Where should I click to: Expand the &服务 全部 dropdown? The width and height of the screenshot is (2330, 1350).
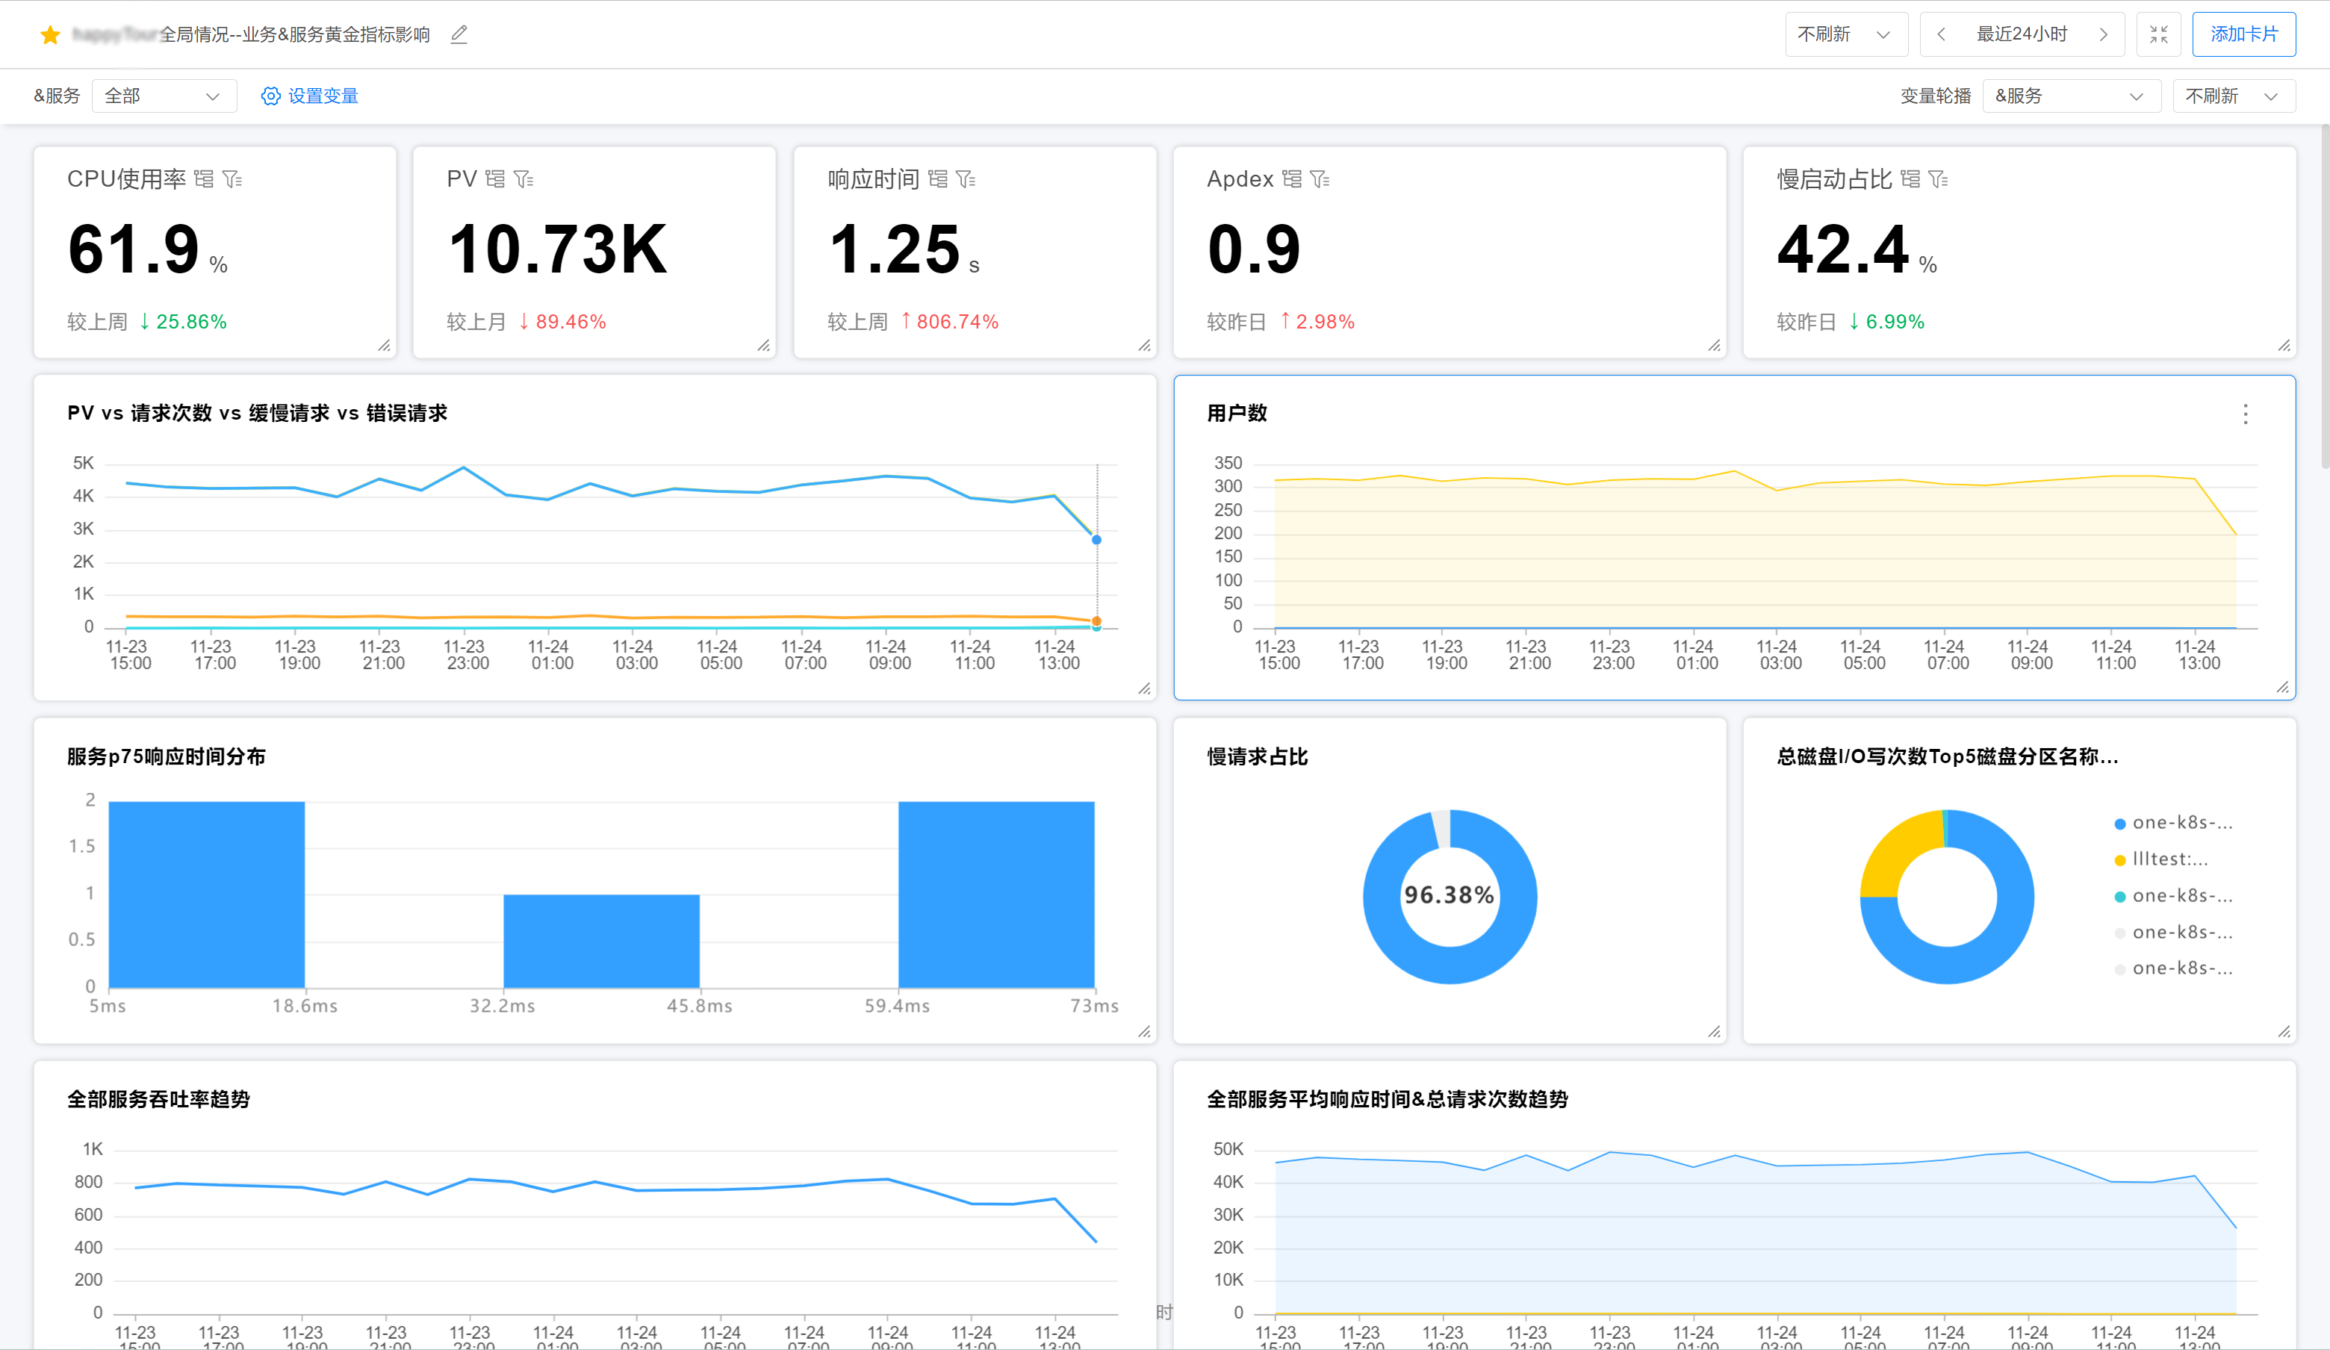164,96
